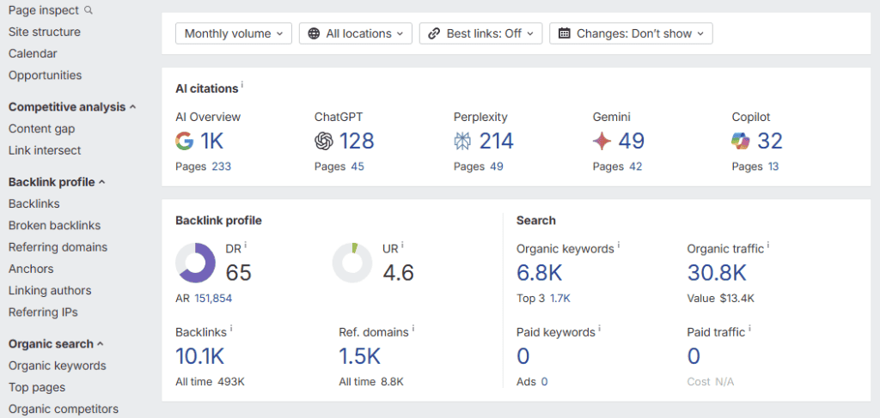Click the globe icon in All locations
Screen dimensions: 880x418
point(315,33)
